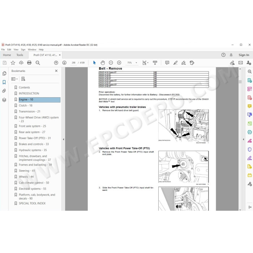Screen dimensions: 253x253
Task: Open the Window menu
Action: 32,50
